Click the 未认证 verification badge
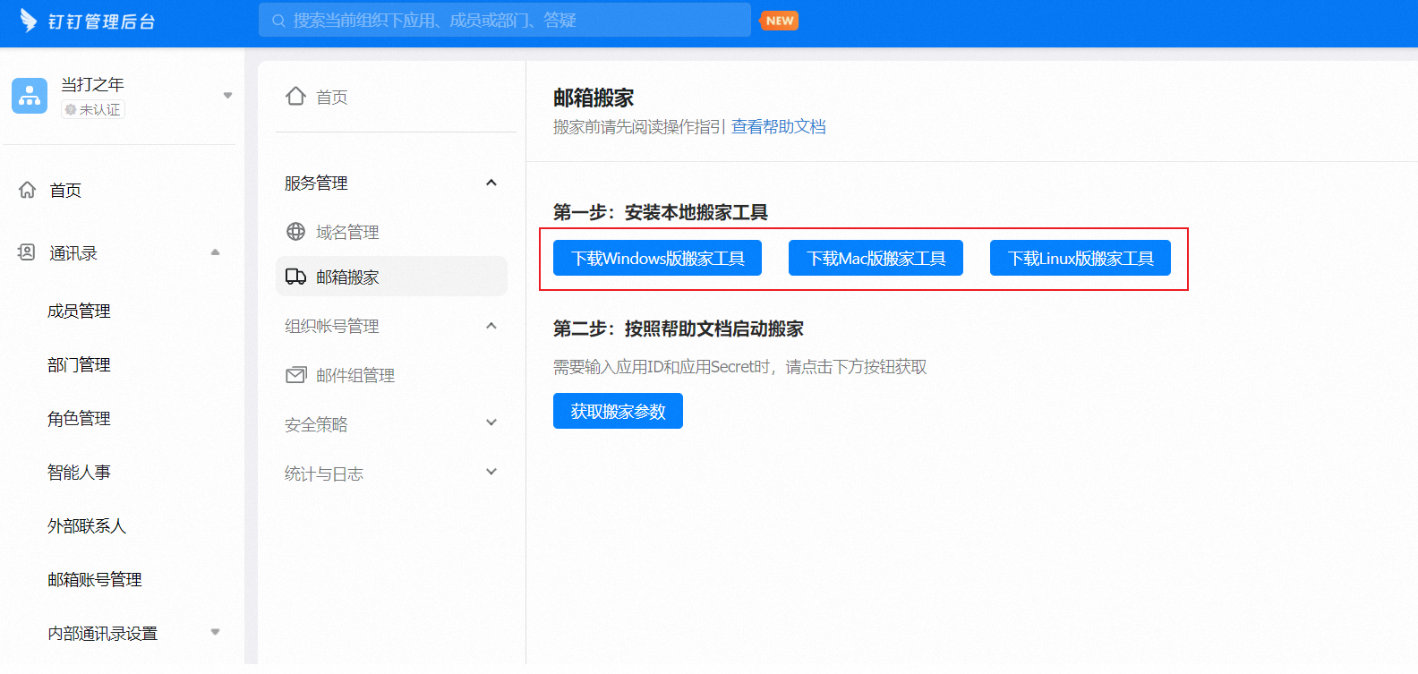Screen dimensions: 1418x674 [92, 109]
